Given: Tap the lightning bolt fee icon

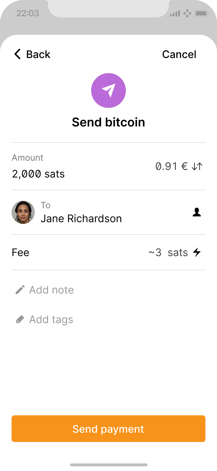Looking at the screenshot, I should [197, 252].
